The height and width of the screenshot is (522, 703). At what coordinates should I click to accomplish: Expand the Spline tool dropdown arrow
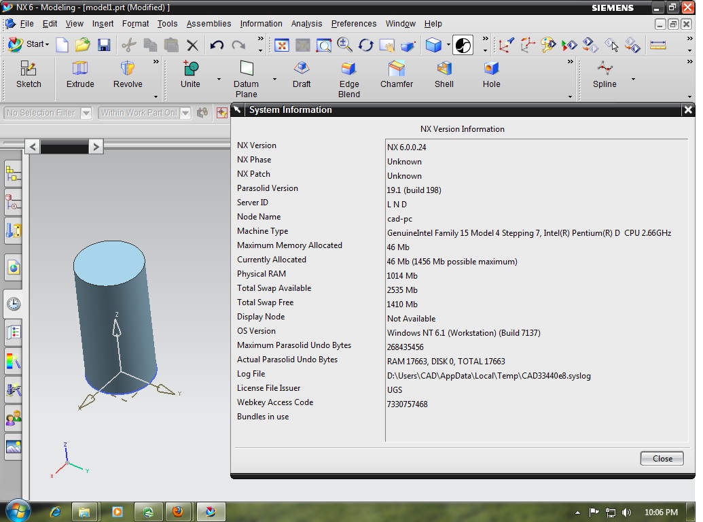(x=633, y=79)
